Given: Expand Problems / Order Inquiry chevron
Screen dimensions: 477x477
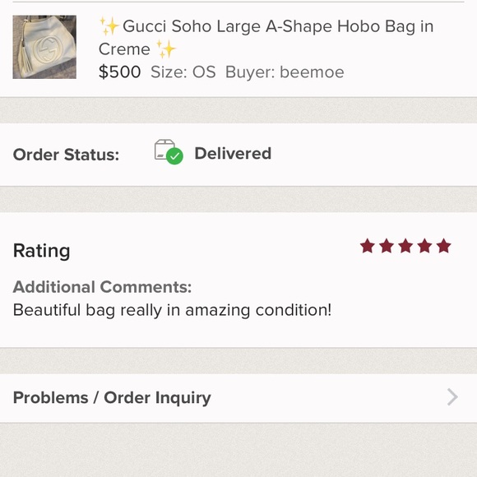Looking at the screenshot, I should pyautogui.click(x=452, y=397).
